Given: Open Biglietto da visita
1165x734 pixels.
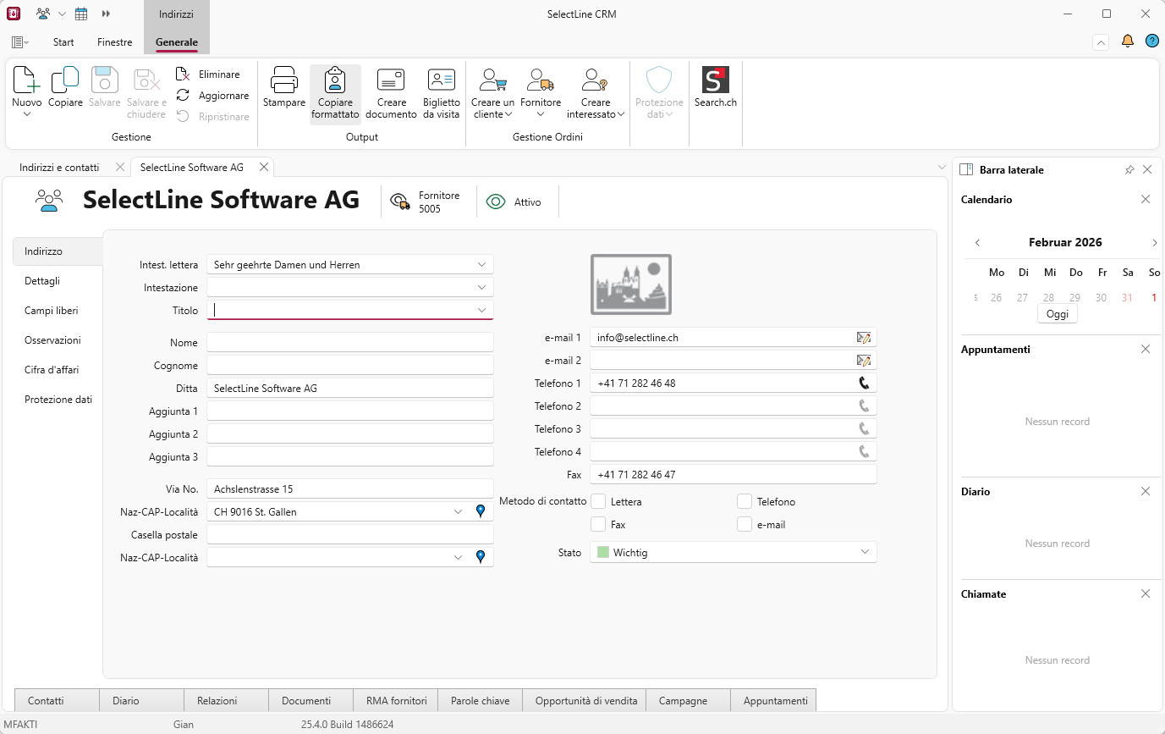Looking at the screenshot, I should tap(441, 80).
